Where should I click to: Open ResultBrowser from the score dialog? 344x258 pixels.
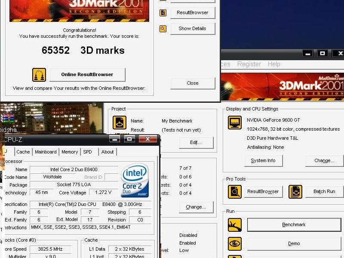click(193, 13)
